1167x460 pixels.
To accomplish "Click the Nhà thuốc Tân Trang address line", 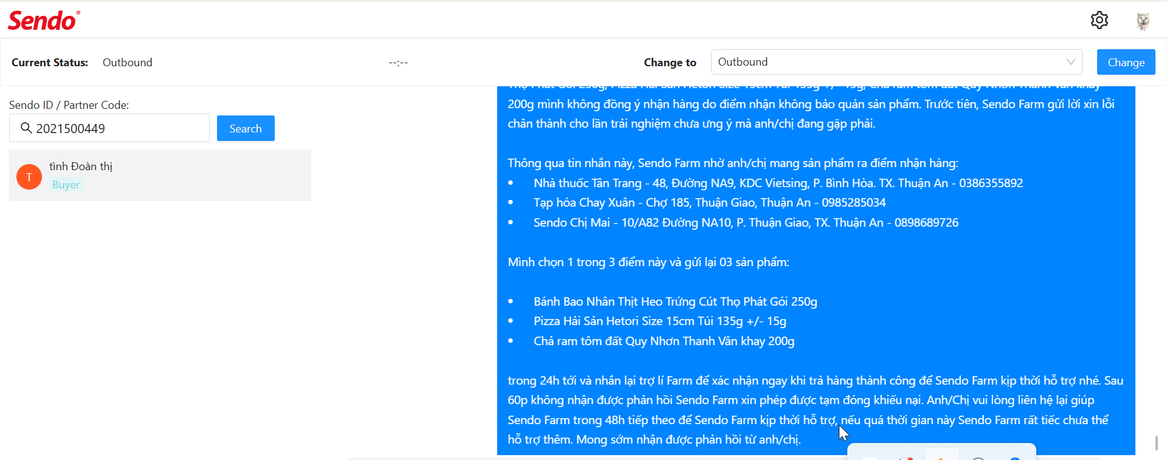I will coord(778,183).
